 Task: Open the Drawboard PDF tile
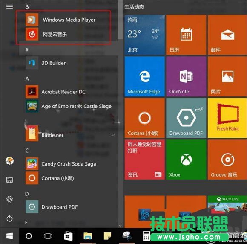pyautogui.click(x=186, y=118)
